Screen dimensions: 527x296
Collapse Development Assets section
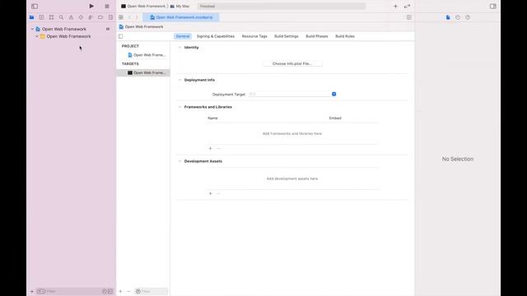click(x=180, y=161)
